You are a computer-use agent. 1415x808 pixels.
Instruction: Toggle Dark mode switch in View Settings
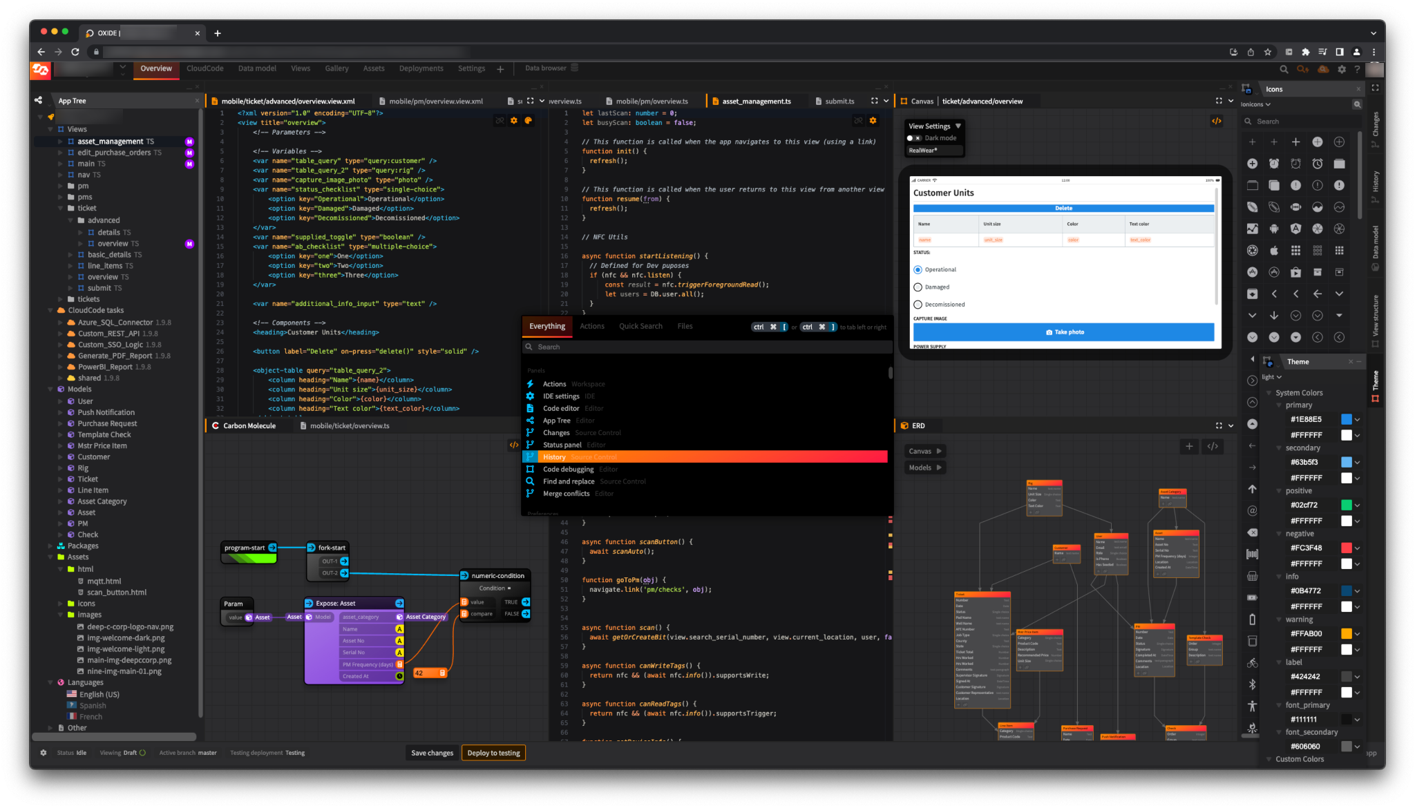914,138
